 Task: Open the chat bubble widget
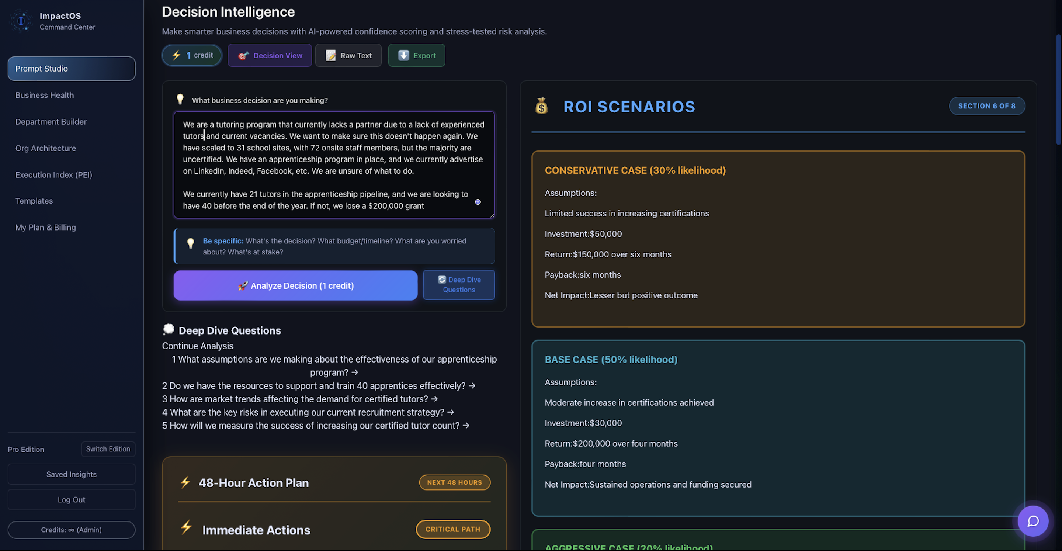(x=1032, y=521)
